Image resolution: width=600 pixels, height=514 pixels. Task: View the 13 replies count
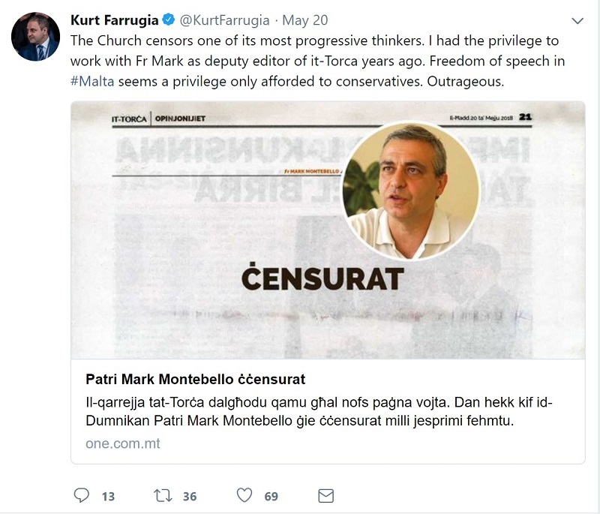107,496
